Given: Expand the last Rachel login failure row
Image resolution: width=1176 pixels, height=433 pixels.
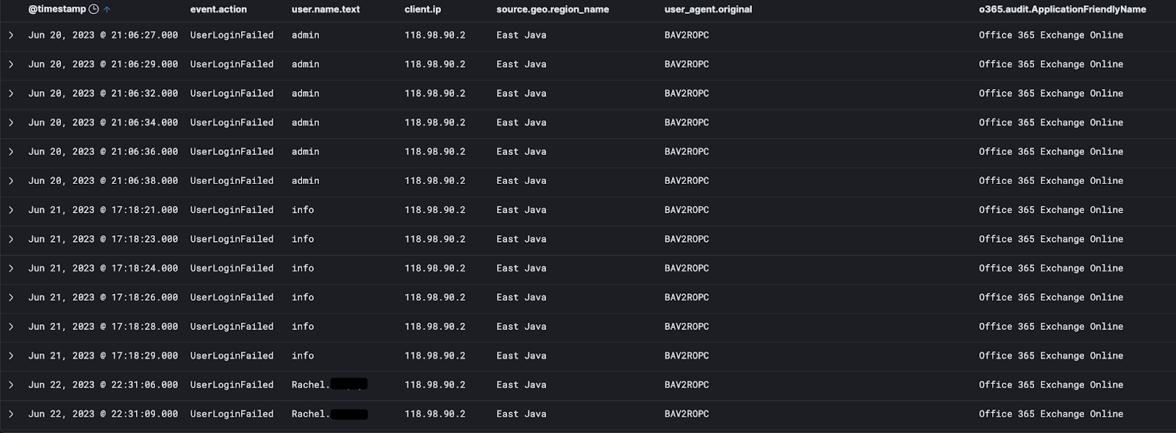Looking at the screenshot, I should [x=10, y=414].
